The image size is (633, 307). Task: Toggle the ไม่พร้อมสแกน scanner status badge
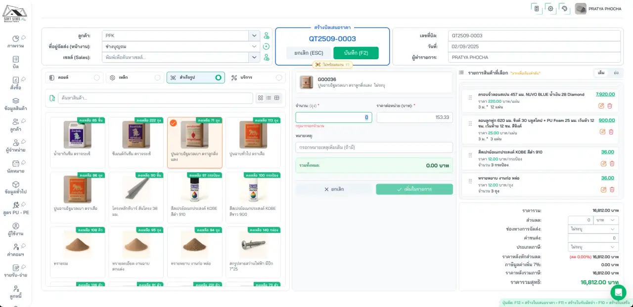pos(333,65)
